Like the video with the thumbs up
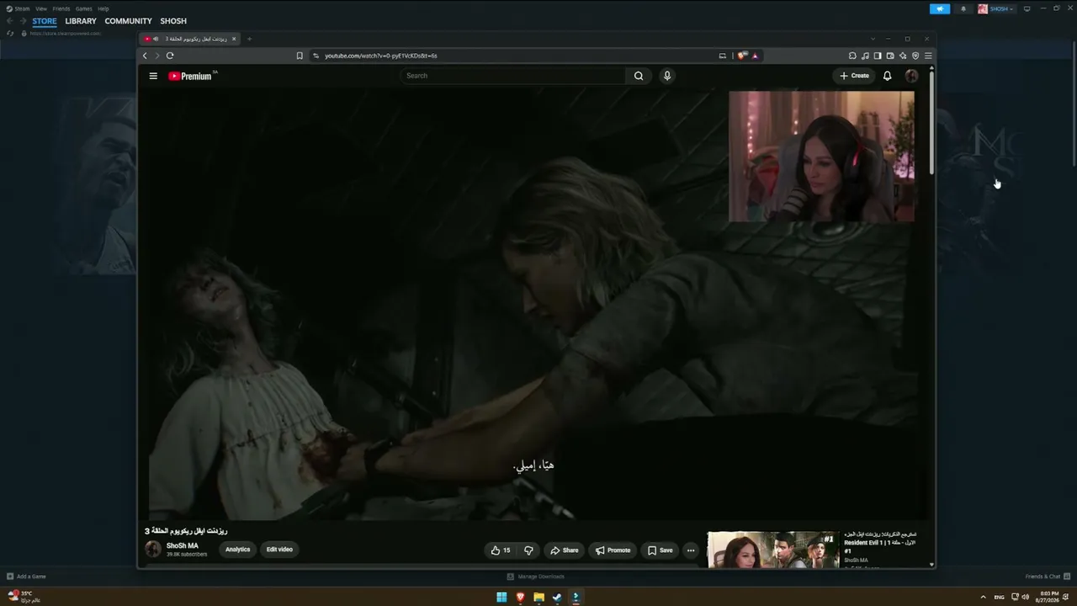 (501, 550)
